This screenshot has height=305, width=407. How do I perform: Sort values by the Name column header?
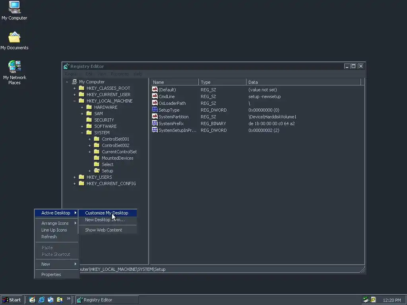[x=174, y=82]
